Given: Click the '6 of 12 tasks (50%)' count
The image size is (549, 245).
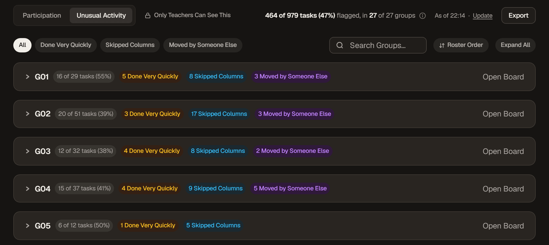Looking at the screenshot, I should coord(84,225).
